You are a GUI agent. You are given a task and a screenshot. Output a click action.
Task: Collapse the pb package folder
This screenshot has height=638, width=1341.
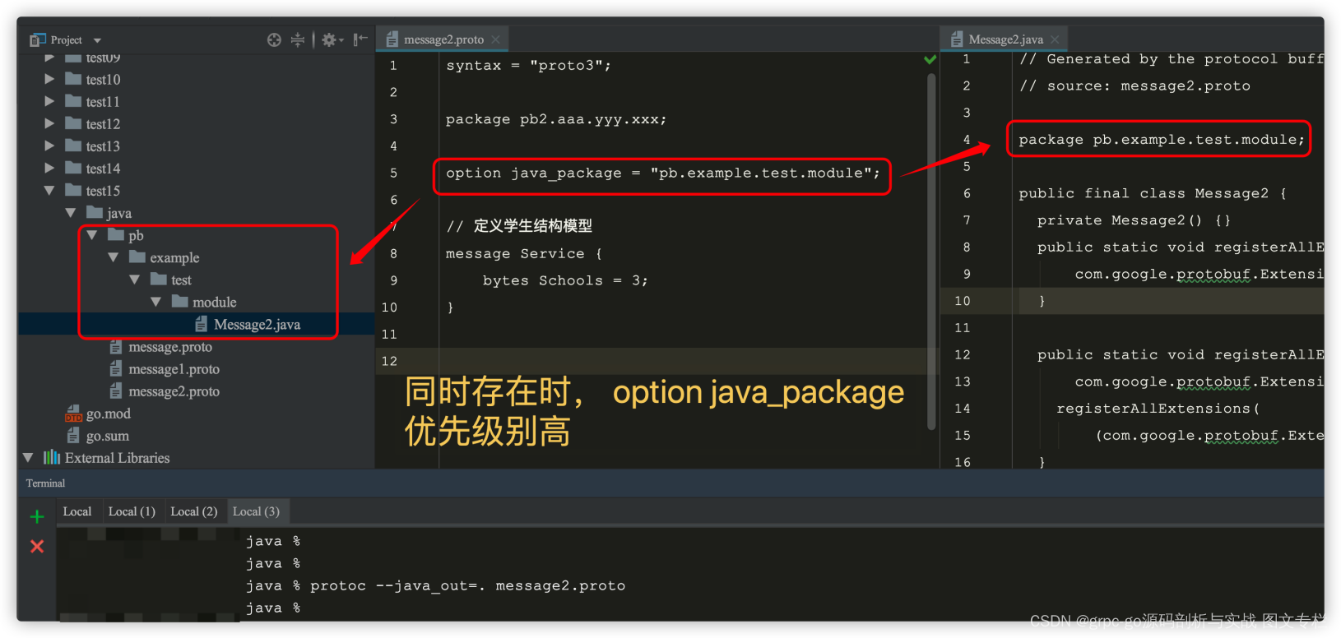pyautogui.click(x=92, y=235)
